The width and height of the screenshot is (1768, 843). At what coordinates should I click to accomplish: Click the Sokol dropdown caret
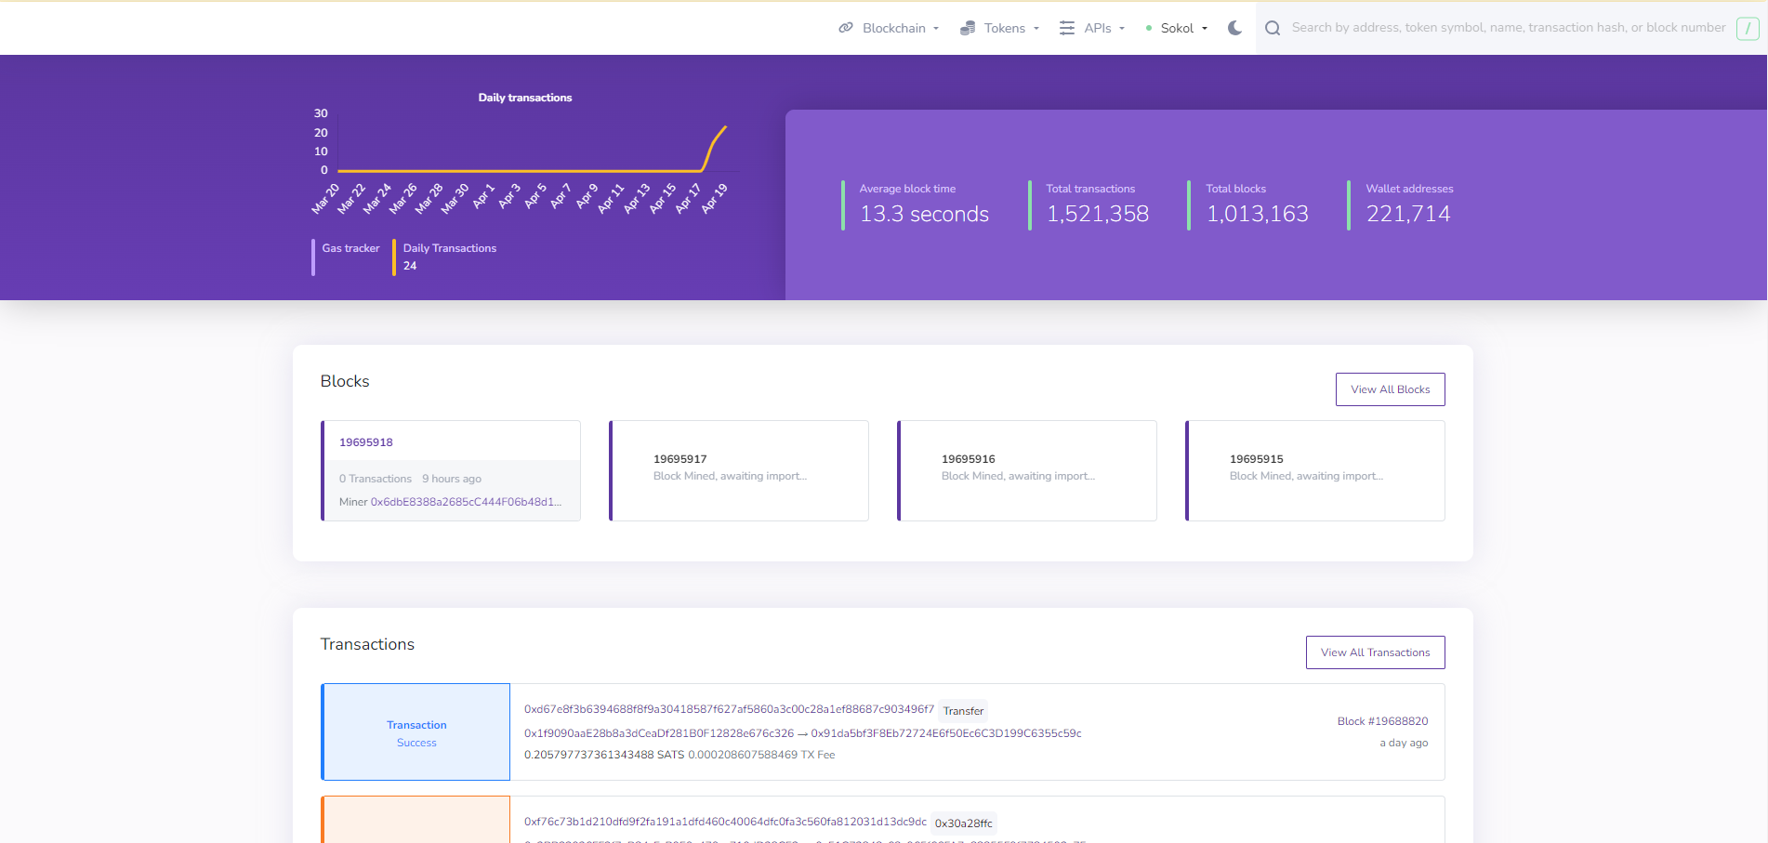point(1205,29)
